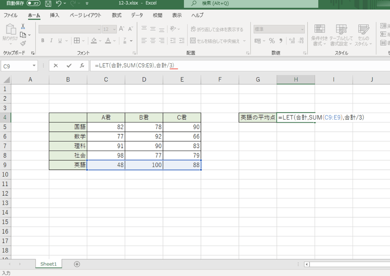Confirm the formula with the checkmark icon

[x=68, y=66]
